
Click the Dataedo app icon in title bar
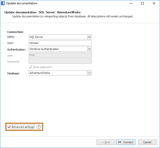(x=3, y=3)
